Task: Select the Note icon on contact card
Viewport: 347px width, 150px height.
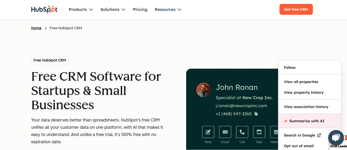Action: 208,132
